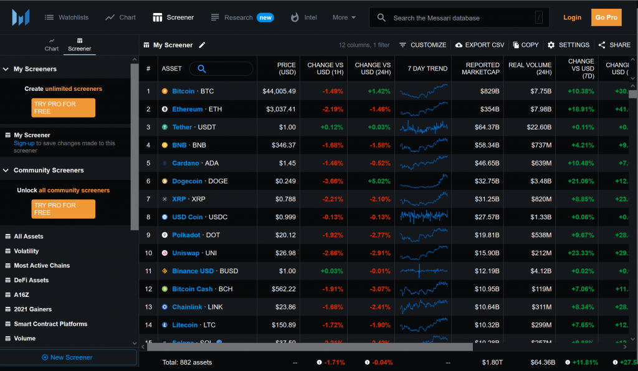Screen dimensions: 638x371
Task: Click the info icon next to total -1.71%
Action: [319, 362]
